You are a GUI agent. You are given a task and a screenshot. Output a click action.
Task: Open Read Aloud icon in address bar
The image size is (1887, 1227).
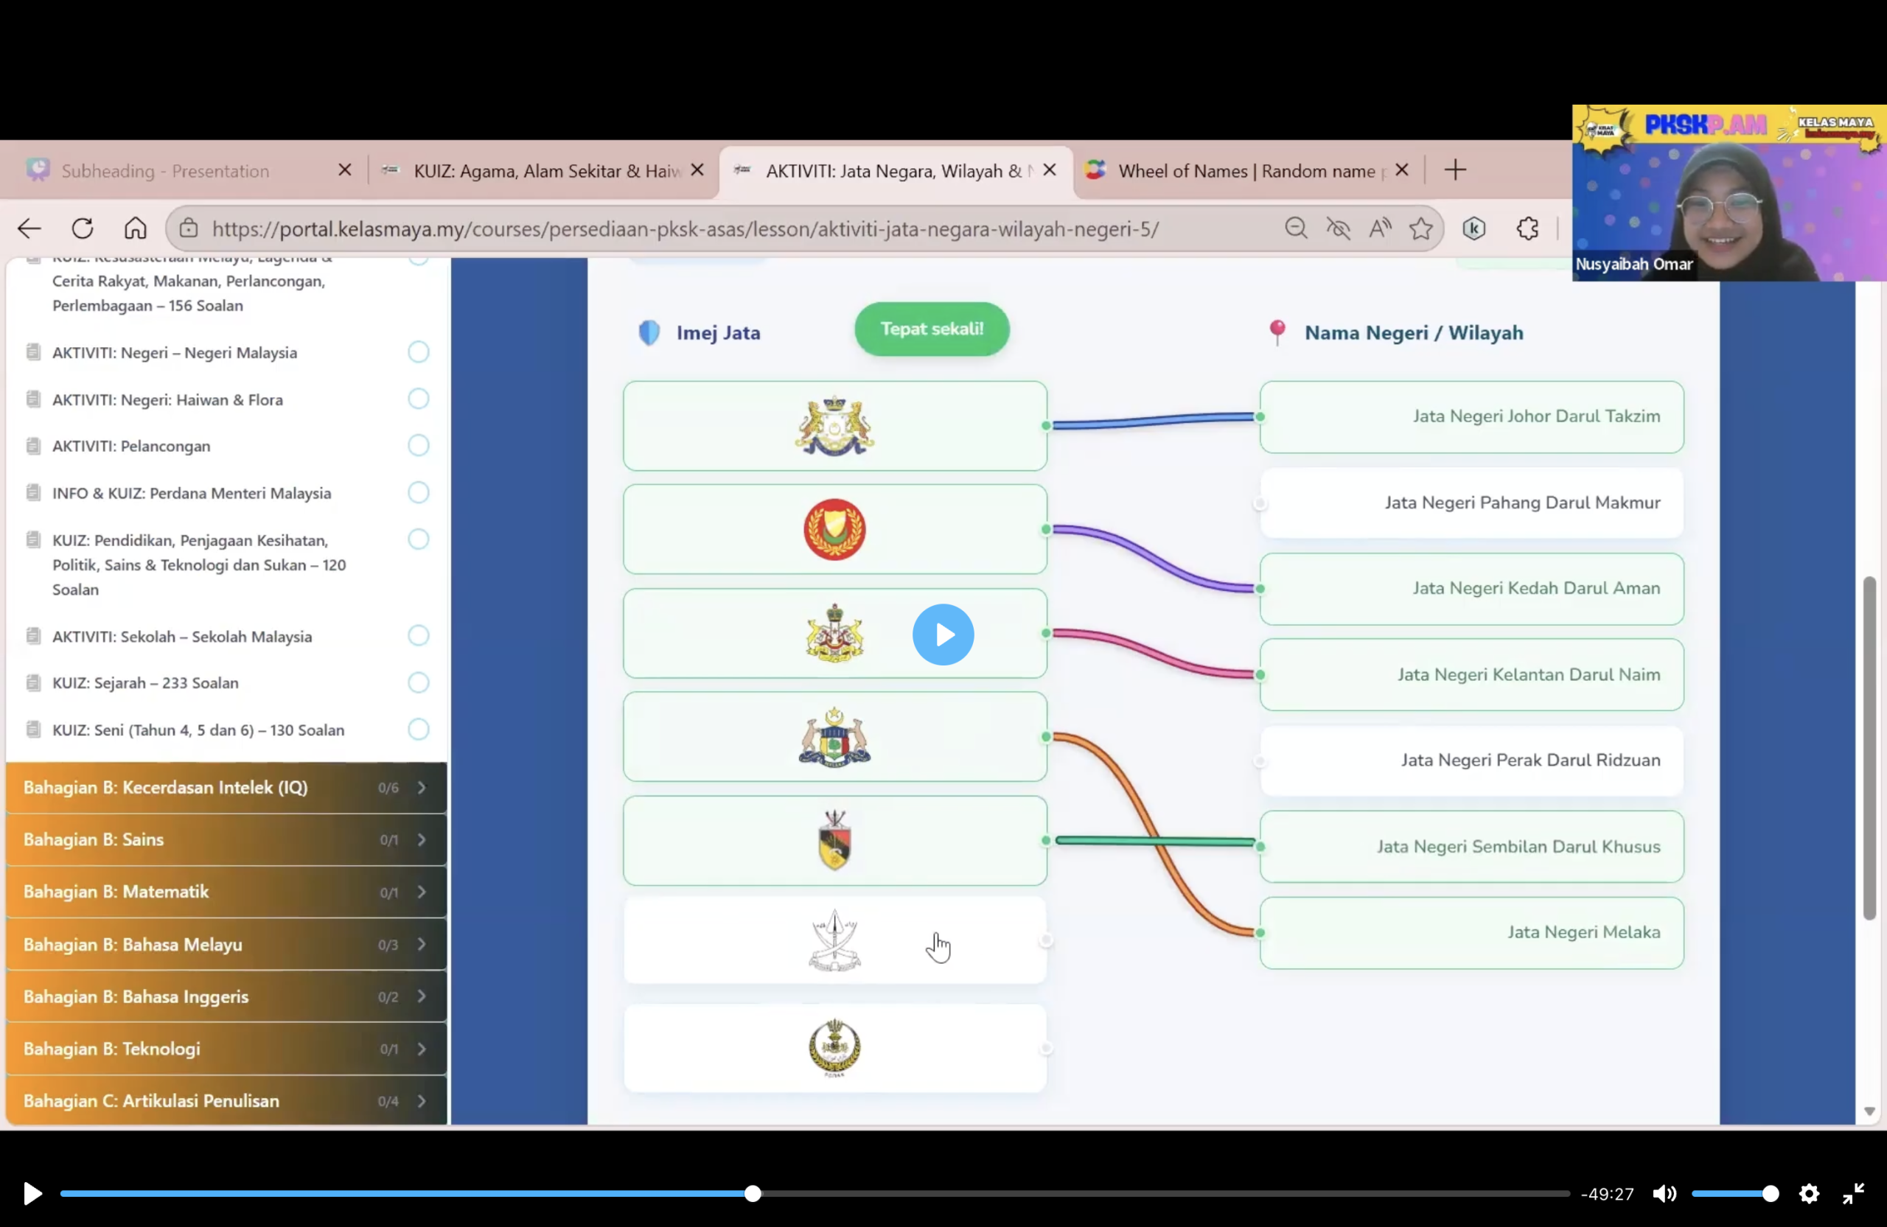tap(1381, 229)
